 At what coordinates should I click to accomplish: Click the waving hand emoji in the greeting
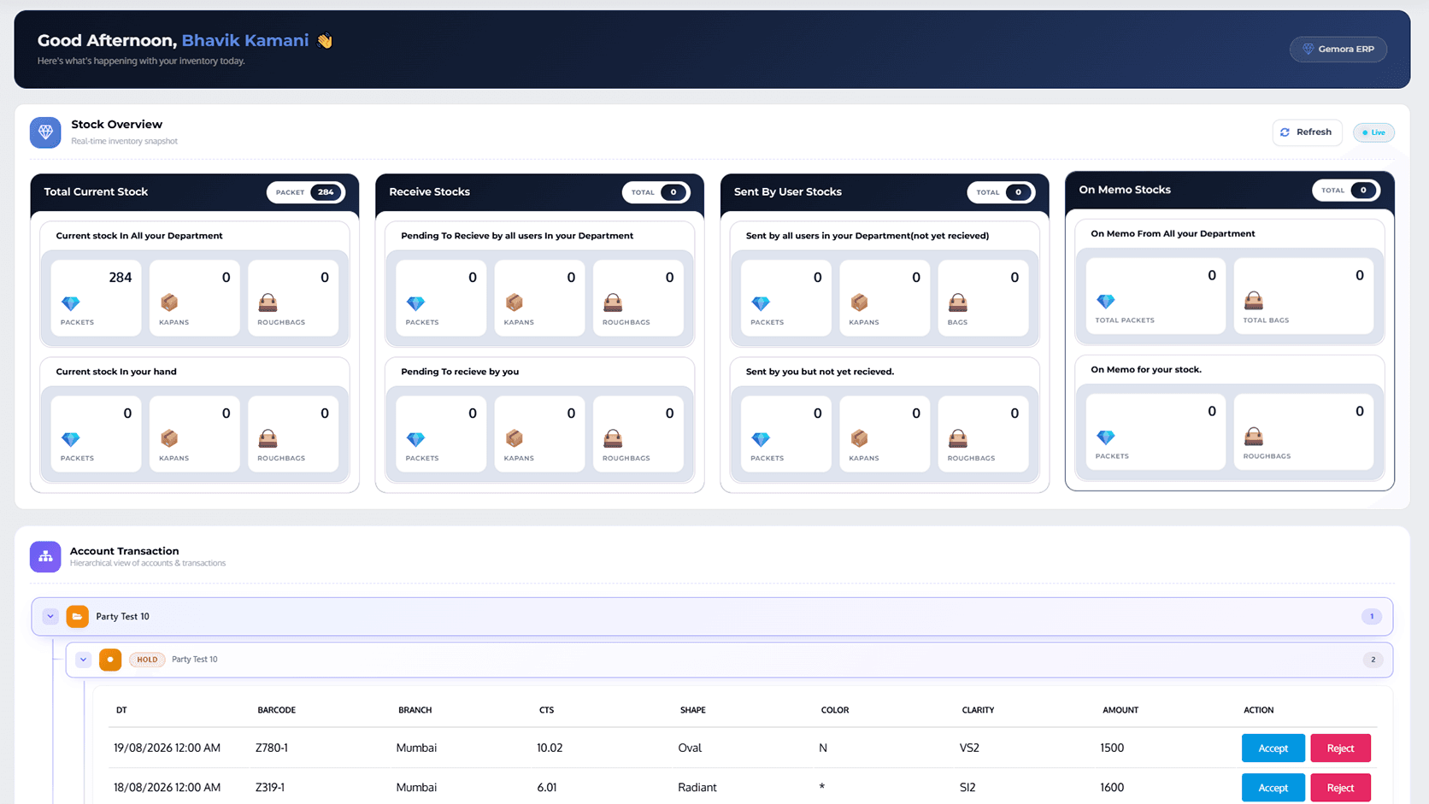(325, 40)
